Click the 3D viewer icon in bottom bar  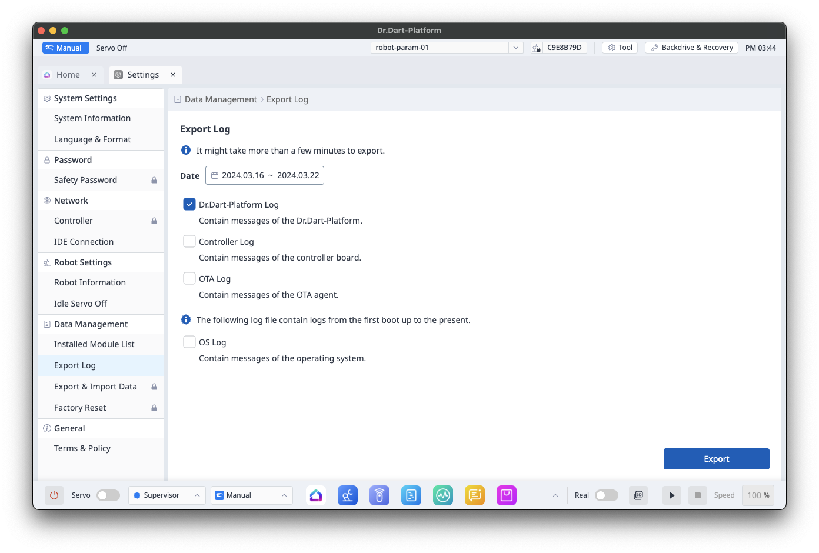coord(638,495)
